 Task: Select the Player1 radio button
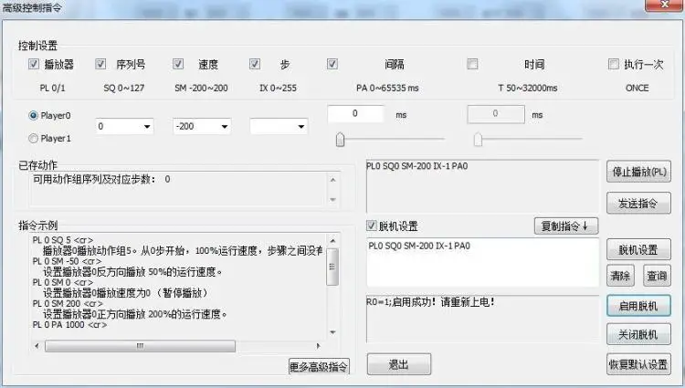click(x=33, y=139)
